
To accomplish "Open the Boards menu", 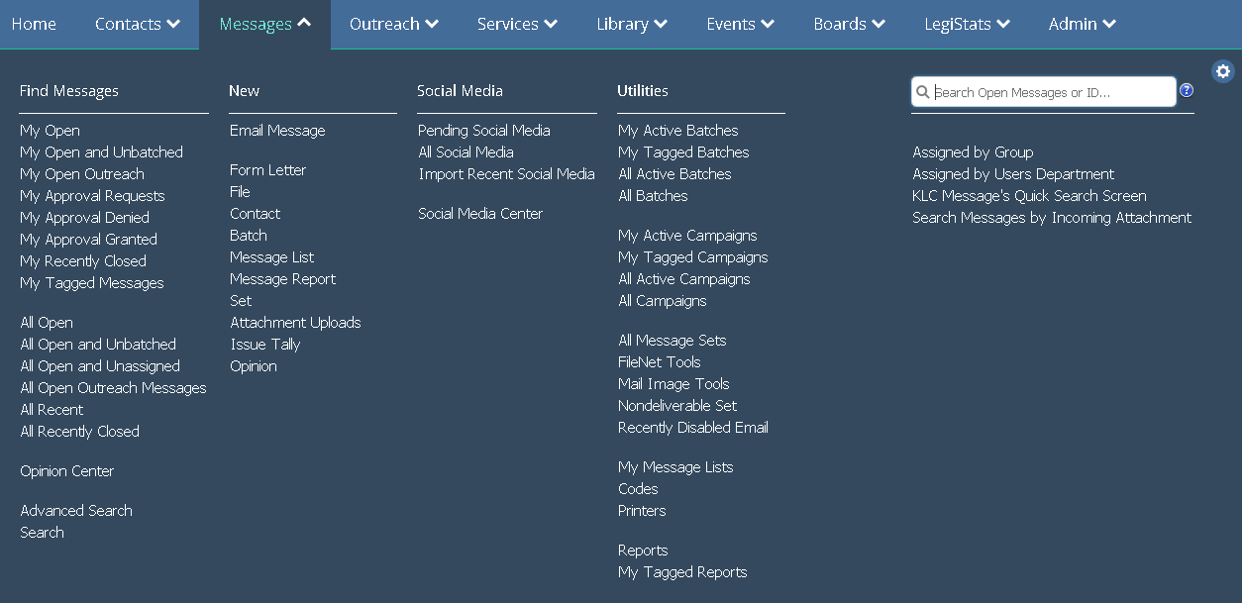I will 848,24.
